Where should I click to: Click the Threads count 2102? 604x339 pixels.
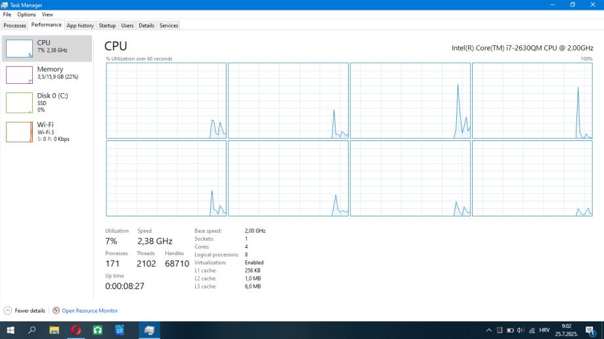[x=146, y=264]
